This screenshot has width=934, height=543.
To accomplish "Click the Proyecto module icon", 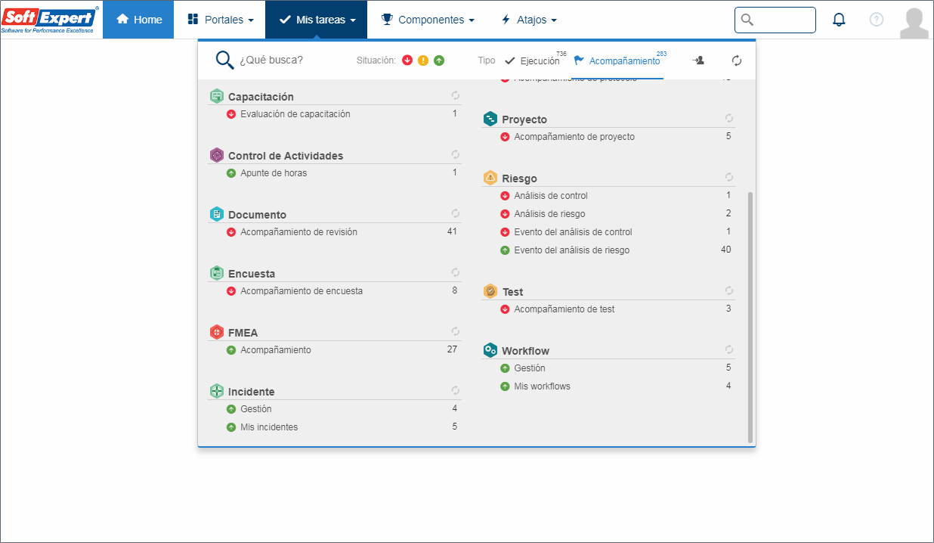I will point(490,119).
